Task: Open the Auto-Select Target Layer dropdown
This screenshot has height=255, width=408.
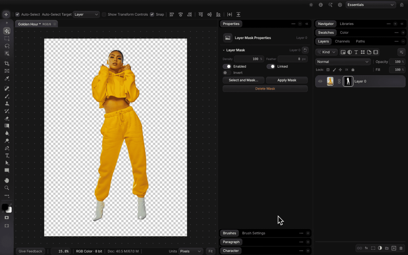Action: pyautogui.click(x=86, y=15)
